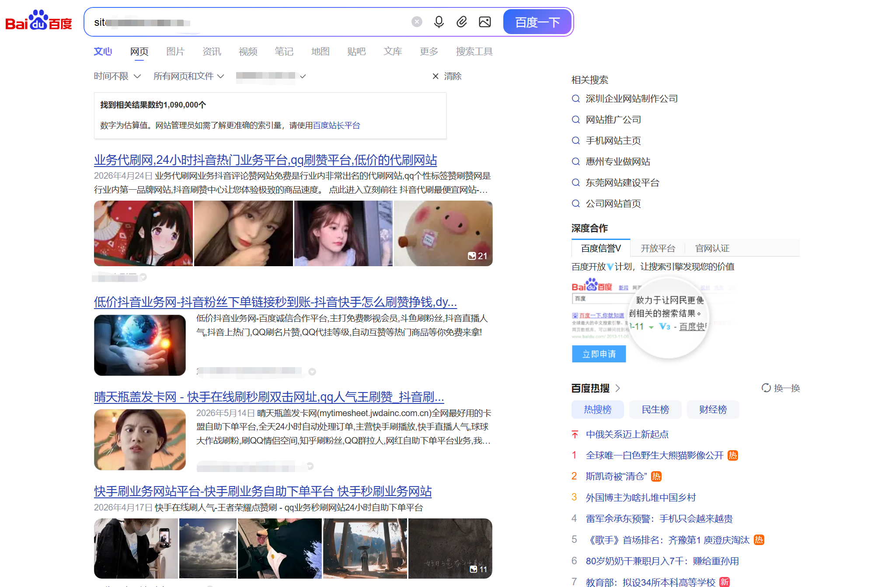The width and height of the screenshot is (878, 587).
Task: Expand 百度热搜 with the chevron
Action: coord(618,388)
